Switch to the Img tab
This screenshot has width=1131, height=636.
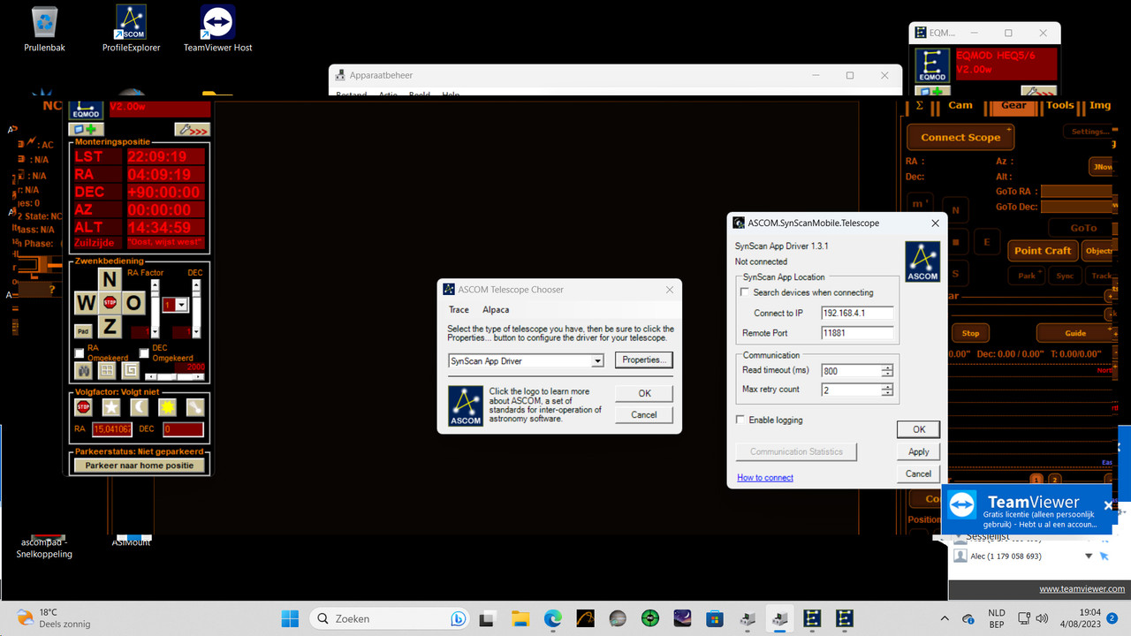(x=1100, y=105)
